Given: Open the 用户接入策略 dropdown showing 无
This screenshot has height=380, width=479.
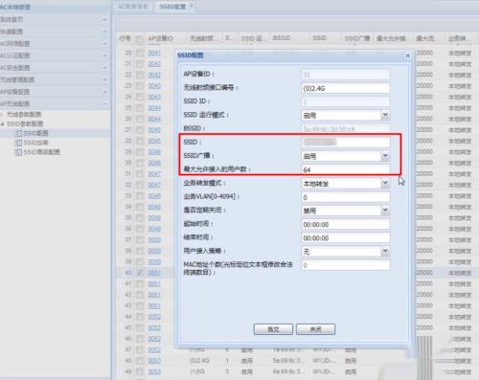Looking at the screenshot, I should click(385, 251).
